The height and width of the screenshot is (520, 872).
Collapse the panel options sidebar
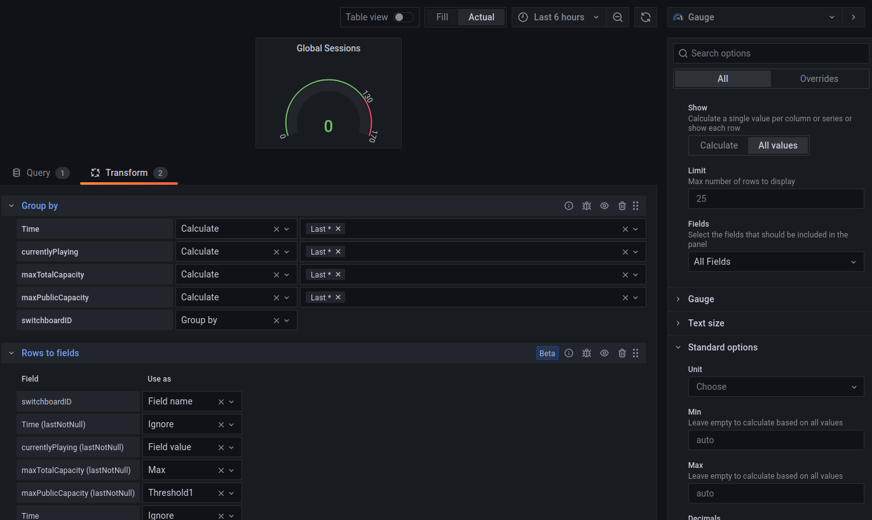click(x=854, y=17)
